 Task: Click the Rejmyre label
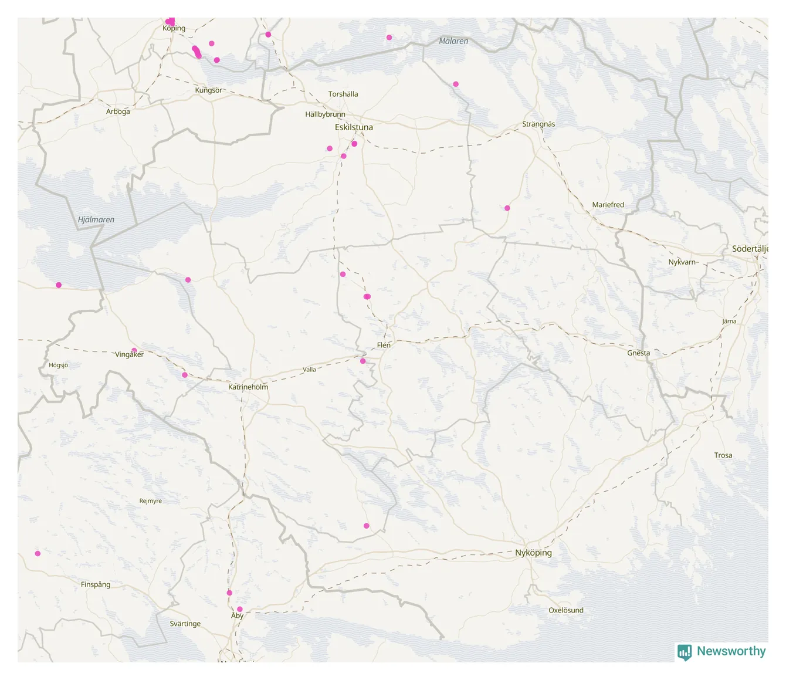tap(151, 501)
